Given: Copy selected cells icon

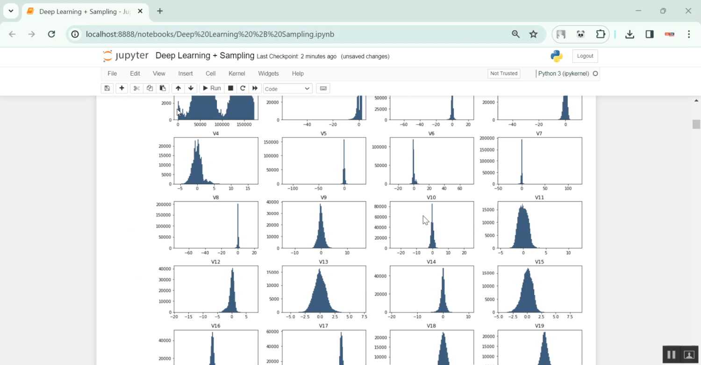Looking at the screenshot, I should [150, 88].
